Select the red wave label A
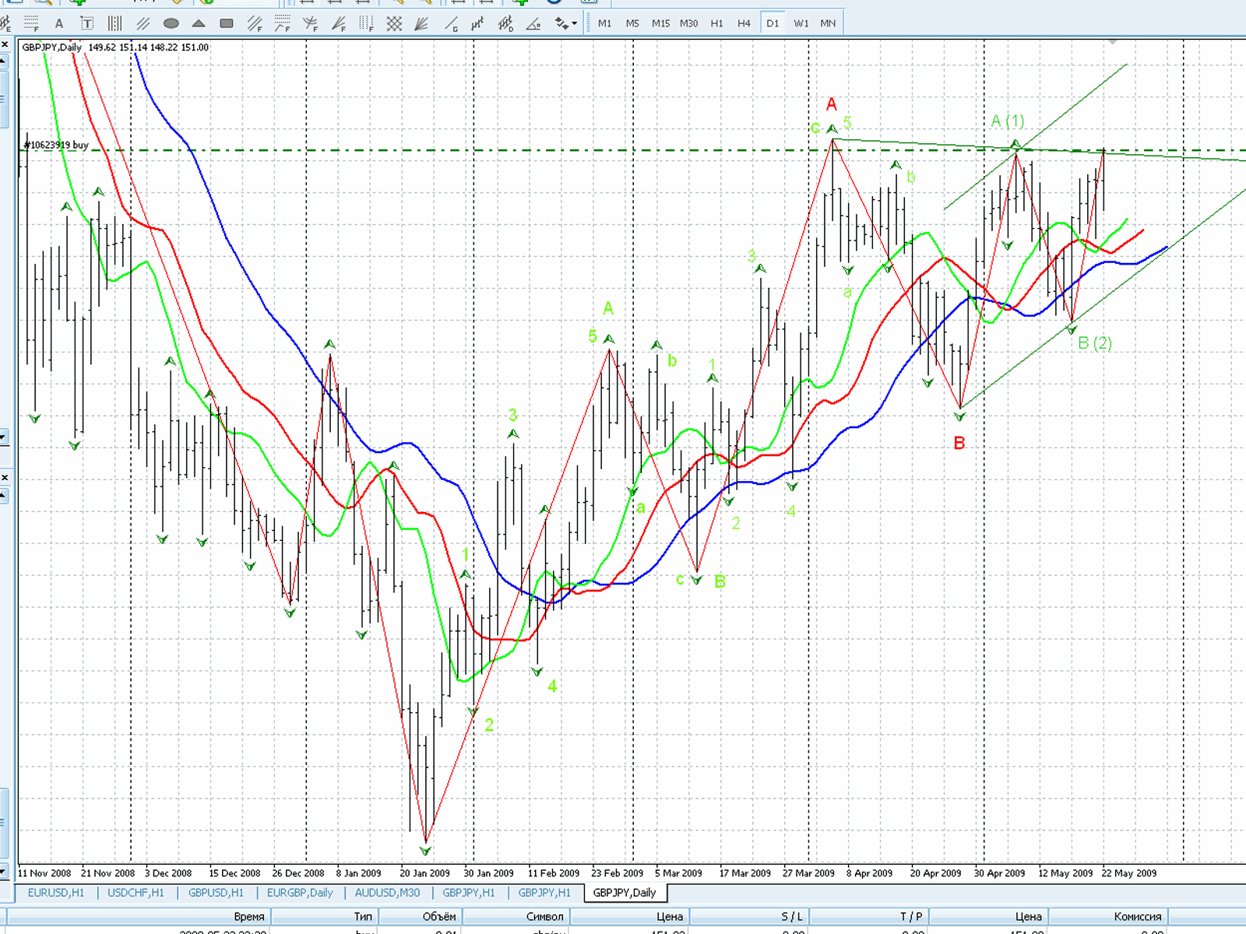 tap(832, 104)
